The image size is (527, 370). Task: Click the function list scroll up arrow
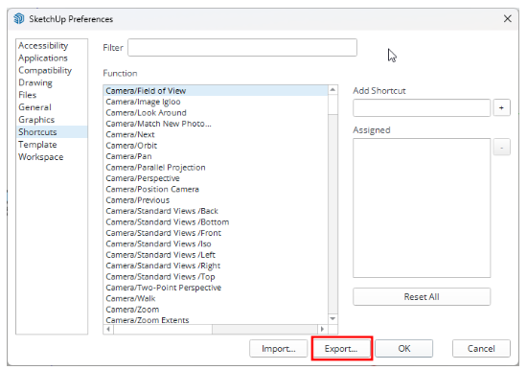pyautogui.click(x=332, y=90)
